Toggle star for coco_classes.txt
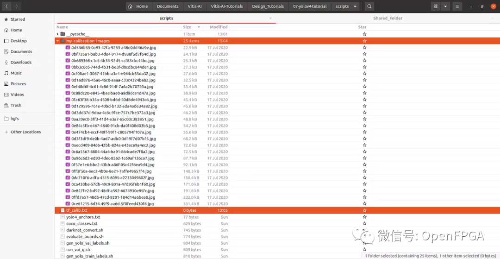 click(x=364, y=223)
